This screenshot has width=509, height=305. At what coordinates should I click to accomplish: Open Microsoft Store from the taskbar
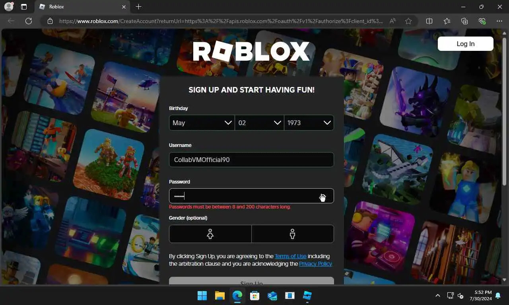255,295
